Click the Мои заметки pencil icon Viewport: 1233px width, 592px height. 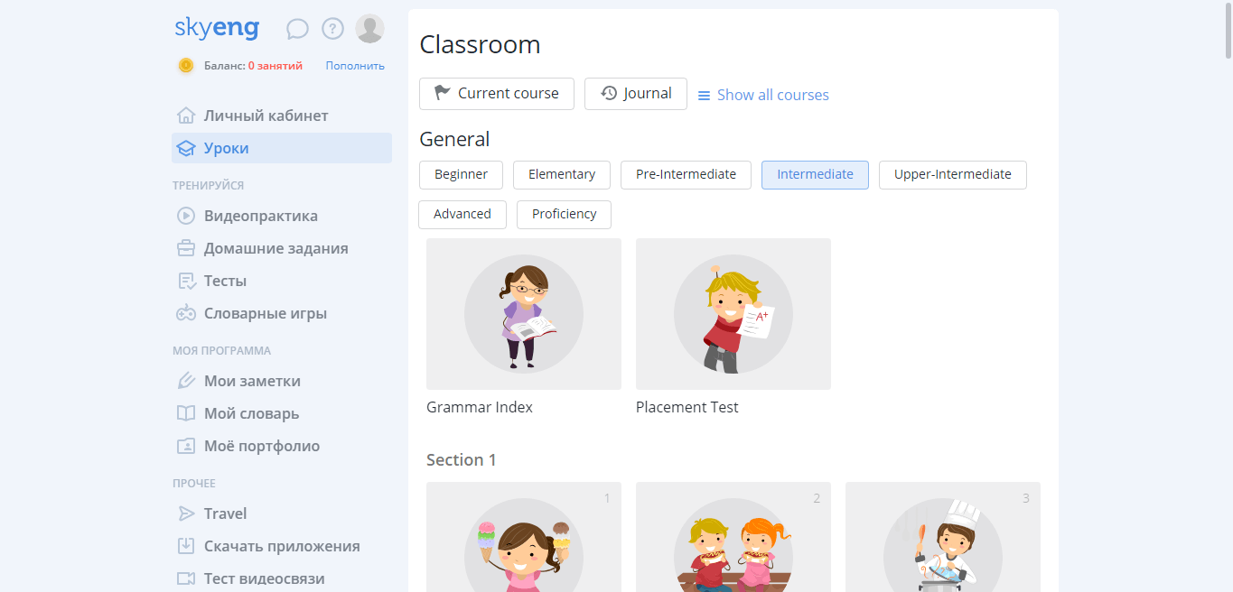tap(186, 381)
